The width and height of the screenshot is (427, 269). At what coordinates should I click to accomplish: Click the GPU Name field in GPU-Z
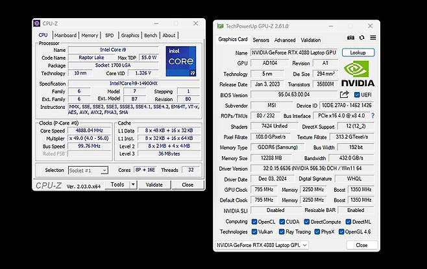pyautogui.click(x=294, y=53)
